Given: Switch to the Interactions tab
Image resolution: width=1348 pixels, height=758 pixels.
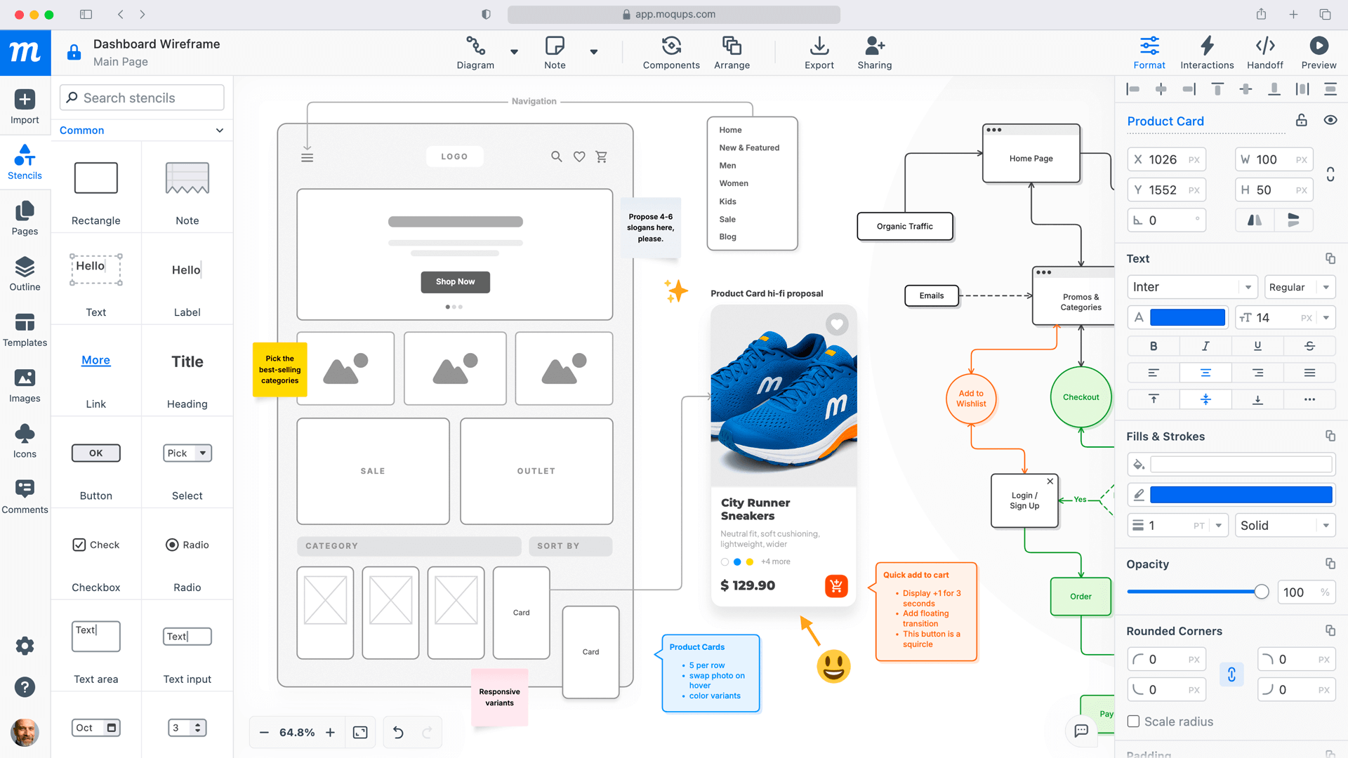Looking at the screenshot, I should point(1207,53).
